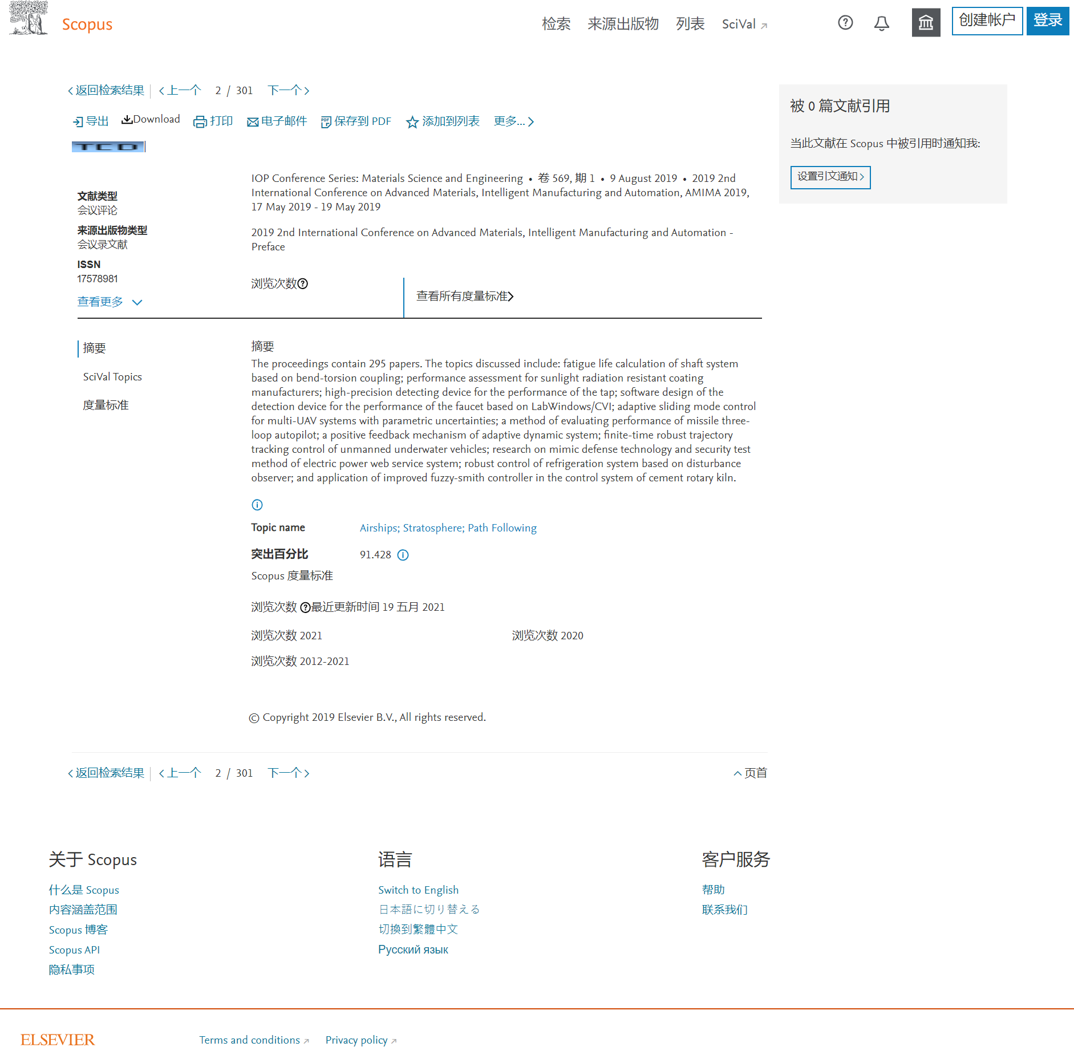This screenshot has width=1074, height=1059.
Task: Open the notifications bell icon
Action: tap(881, 23)
